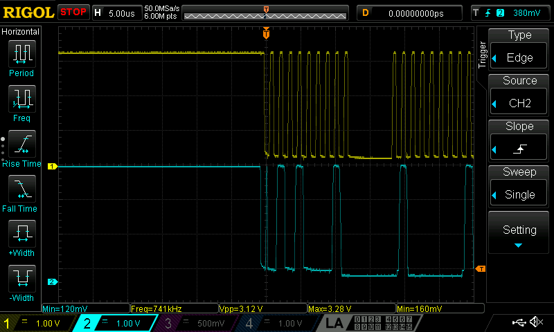Click the Freq=741kHz measurement readout
Screen dimensions: 554x332
[x=175, y=308]
